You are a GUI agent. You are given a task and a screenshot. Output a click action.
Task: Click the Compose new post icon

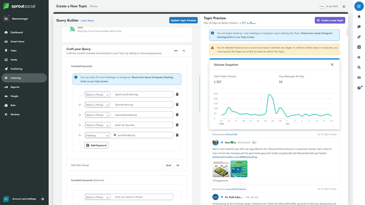[x=359, y=6]
